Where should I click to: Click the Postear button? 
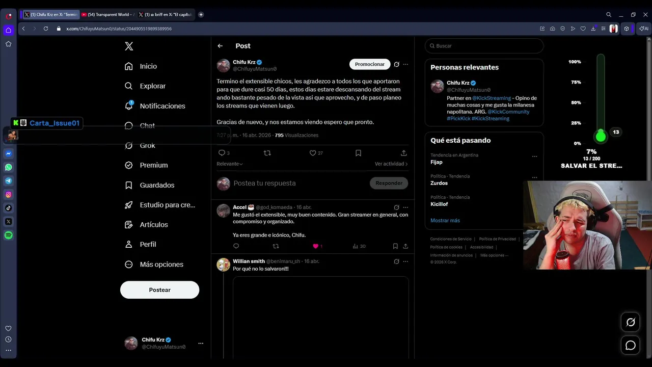click(159, 290)
